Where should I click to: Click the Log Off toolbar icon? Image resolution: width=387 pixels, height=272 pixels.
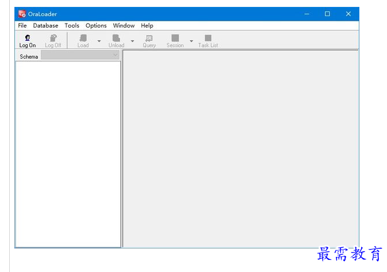[x=53, y=38]
